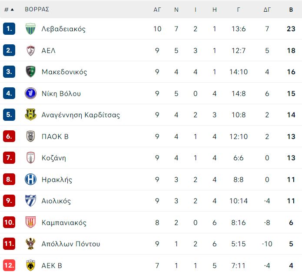Open the ΠΑΟΚ Β team badge
The height and width of the screenshot is (275, 302).
pos(30,136)
